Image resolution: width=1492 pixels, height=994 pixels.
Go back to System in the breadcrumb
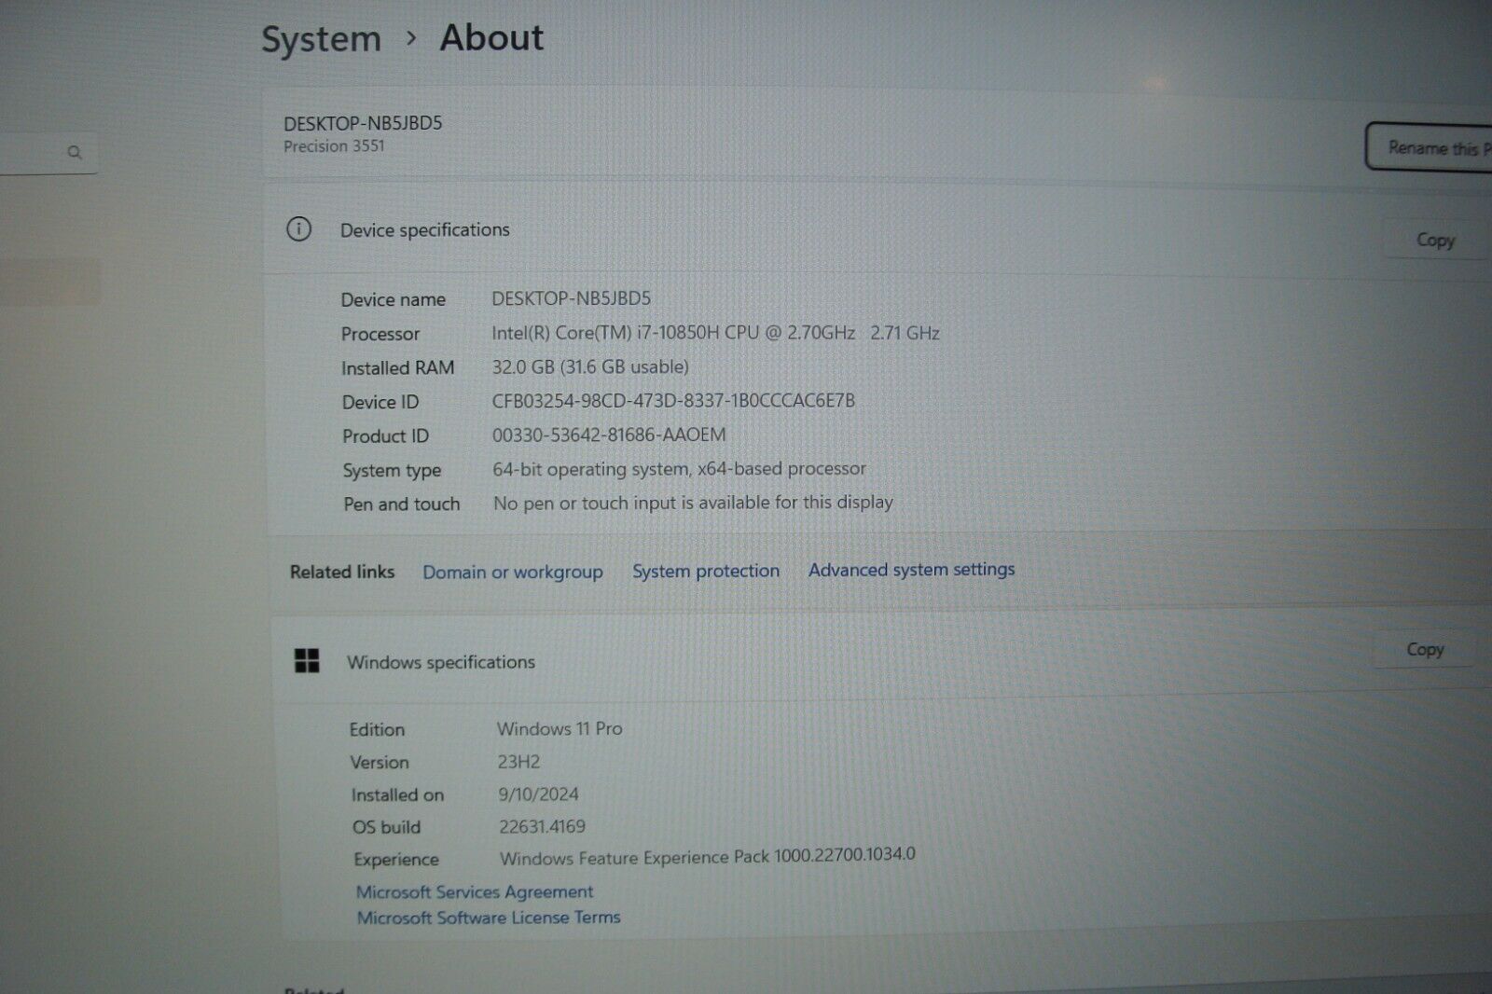[321, 40]
